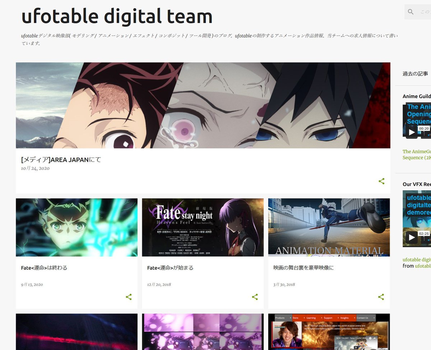The height and width of the screenshot is (350, 431).
Task: Open the Fate stay night Heaven's Feel poster
Action: 203,227
